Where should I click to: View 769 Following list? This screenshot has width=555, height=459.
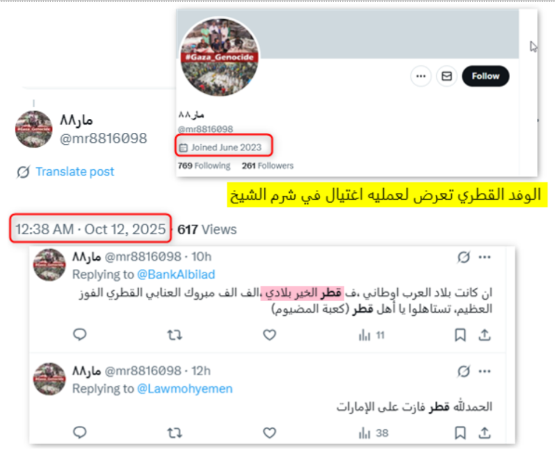coord(204,165)
